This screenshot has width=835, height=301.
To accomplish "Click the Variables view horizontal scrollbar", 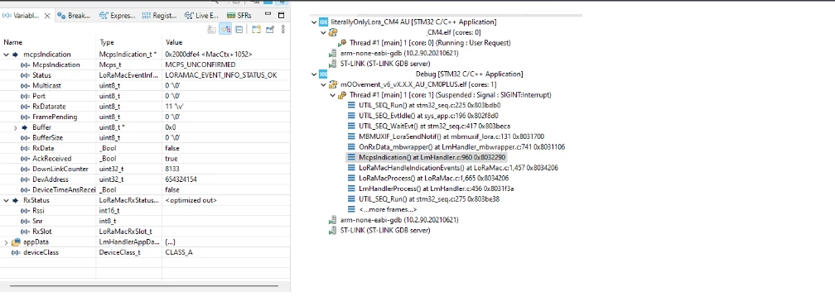I will pyautogui.click(x=145, y=287).
